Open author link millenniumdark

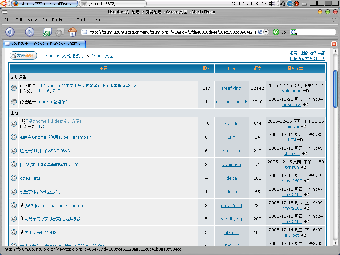tap(231, 102)
